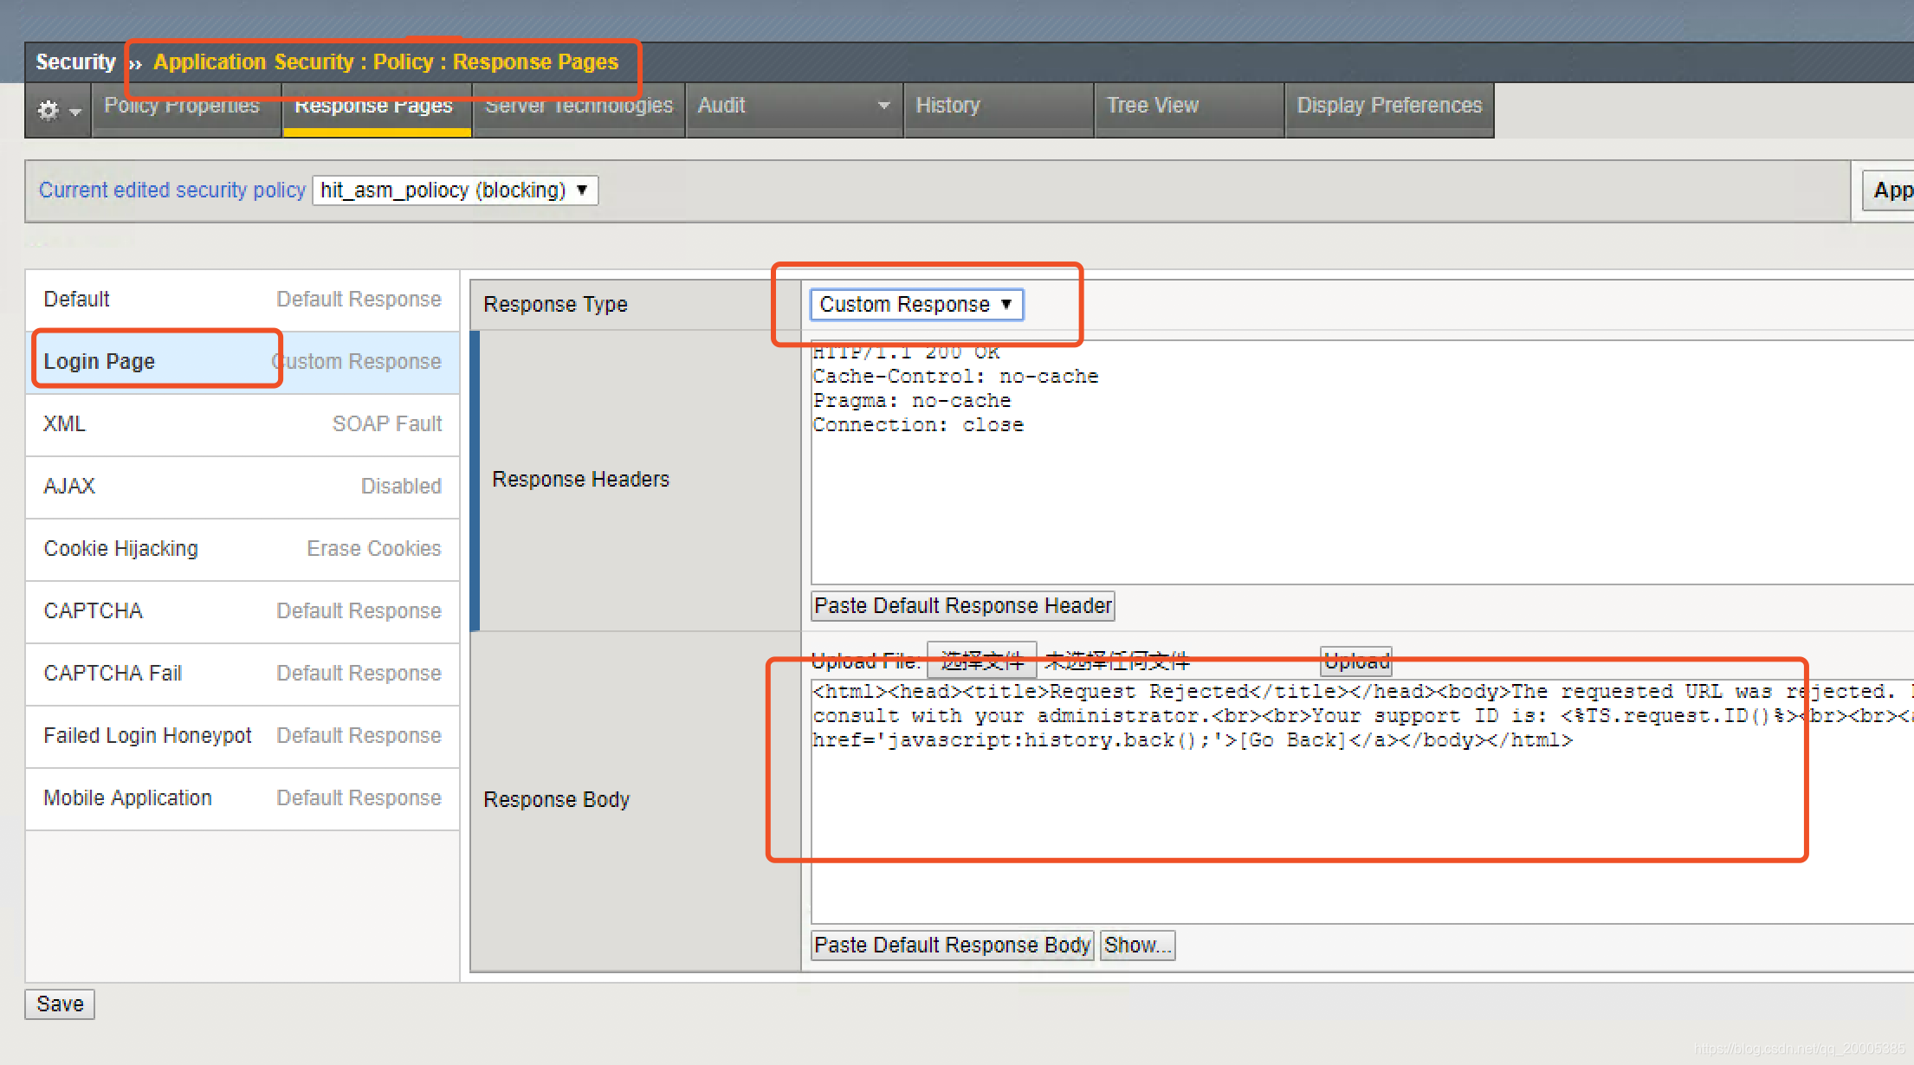Click the Application Security breadcrumb link
1914x1065 pixels.
click(x=253, y=62)
